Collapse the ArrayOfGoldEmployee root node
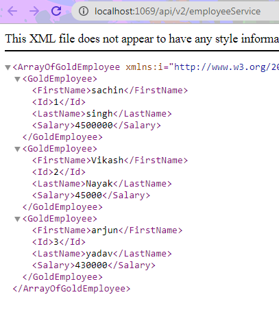The height and width of the screenshot is (321, 279). tap(8, 67)
